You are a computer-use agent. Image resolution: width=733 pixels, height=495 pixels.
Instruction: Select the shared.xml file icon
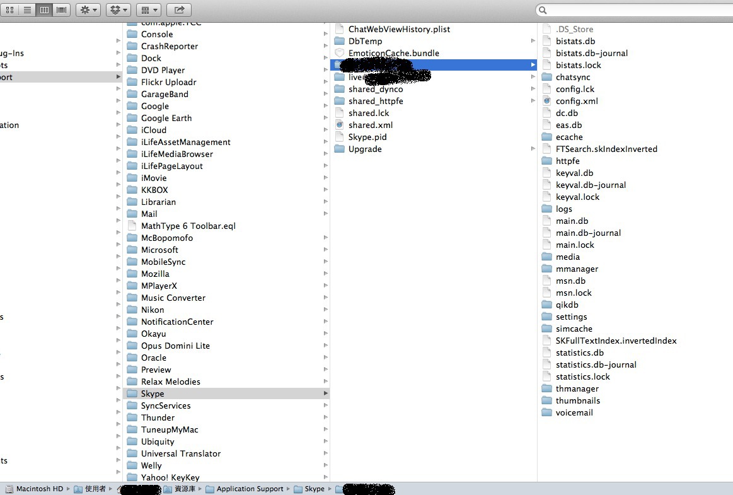click(x=340, y=125)
